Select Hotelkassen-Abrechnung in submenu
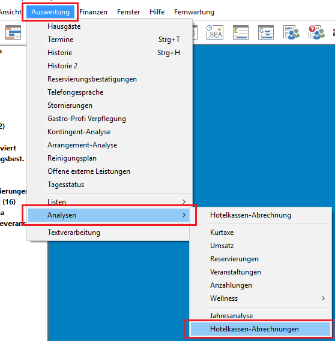Image resolution: width=335 pixels, height=341 pixels. [261, 215]
